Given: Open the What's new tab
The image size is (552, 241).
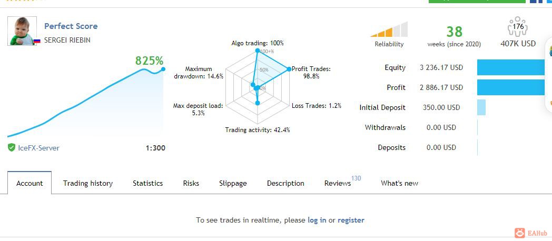Looking at the screenshot, I should [399, 183].
